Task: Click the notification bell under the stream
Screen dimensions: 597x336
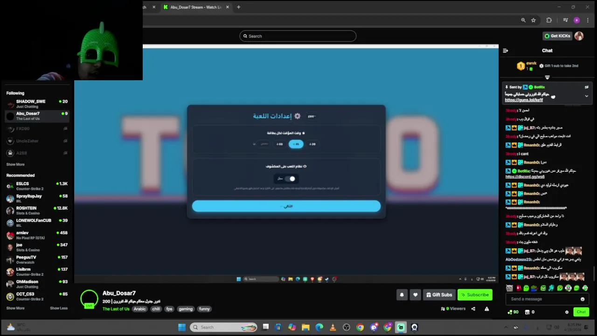Action: pyautogui.click(x=402, y=295)
